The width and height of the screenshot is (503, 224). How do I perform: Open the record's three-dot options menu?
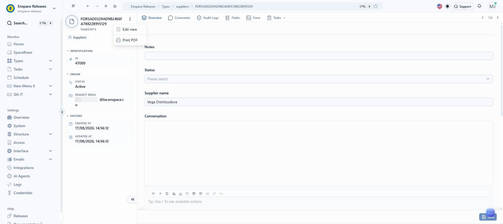pyautogui.click(x=130, y=19)
